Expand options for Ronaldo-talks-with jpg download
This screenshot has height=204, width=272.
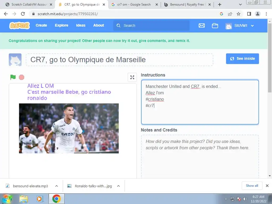pyautogui.click(x=118, y=186)
